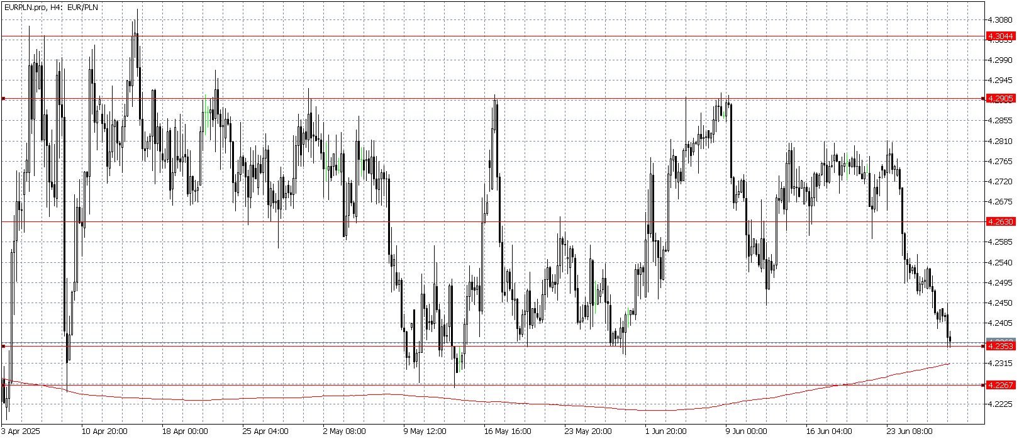Click the 4.2495 price axis label
Viewport: 1024px width, 439px height.
1000,283
